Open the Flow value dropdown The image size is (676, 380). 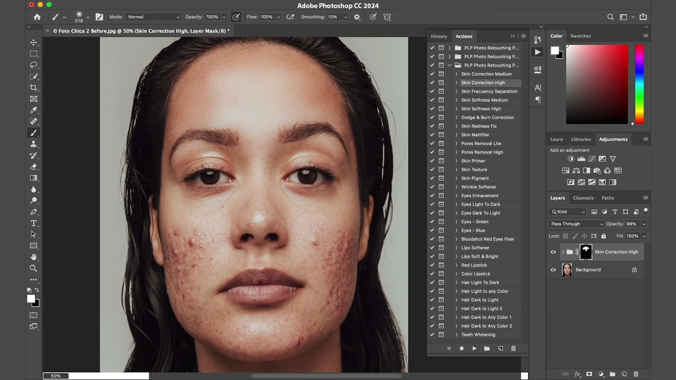coord(278,17)
